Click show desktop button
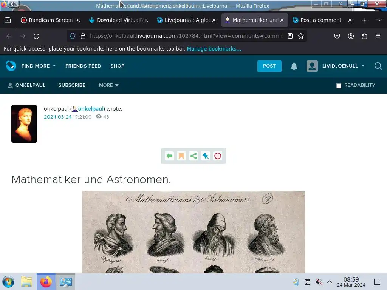 click(x=377, y=282)
